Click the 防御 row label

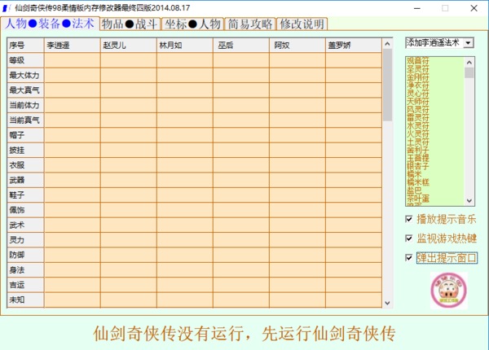pyautogui.click(x=25, y=255)
